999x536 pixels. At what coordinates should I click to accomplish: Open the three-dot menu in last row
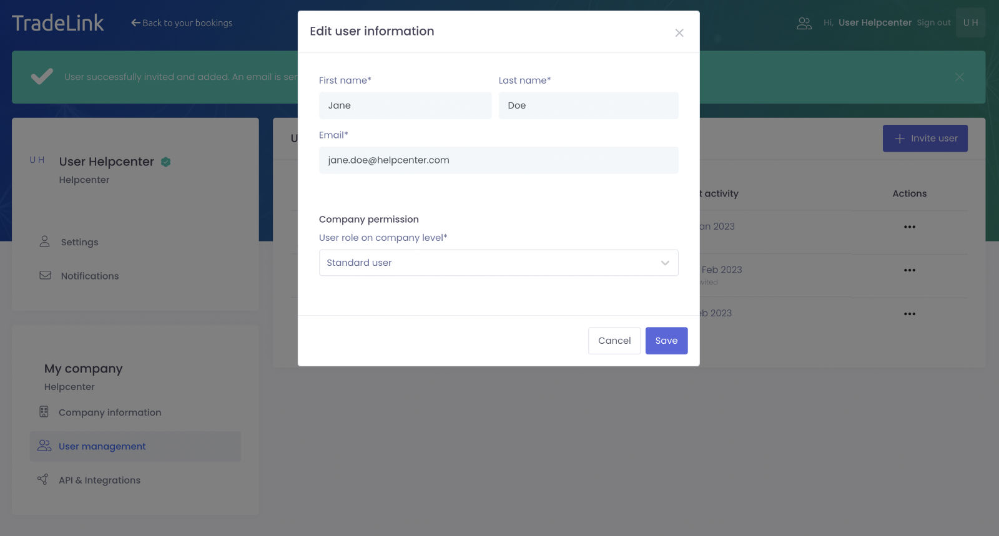[909, 314]
